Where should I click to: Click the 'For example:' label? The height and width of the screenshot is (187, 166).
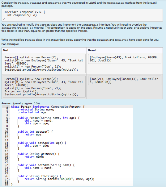[x=10, y=44]
